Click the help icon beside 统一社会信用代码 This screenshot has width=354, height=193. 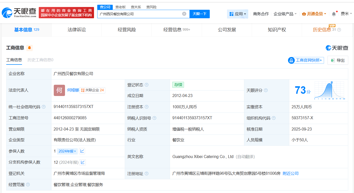coord(44,107)
